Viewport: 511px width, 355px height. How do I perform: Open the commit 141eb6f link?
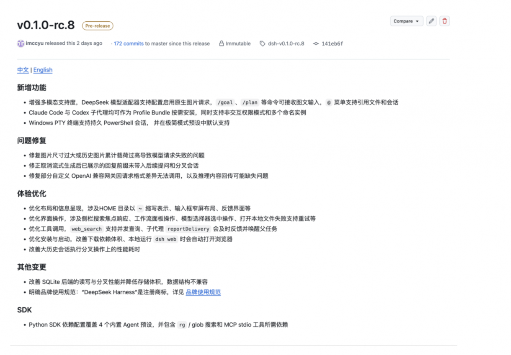click(332, 43)
